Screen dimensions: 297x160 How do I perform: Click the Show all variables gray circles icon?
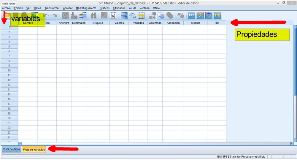(170, 15)
